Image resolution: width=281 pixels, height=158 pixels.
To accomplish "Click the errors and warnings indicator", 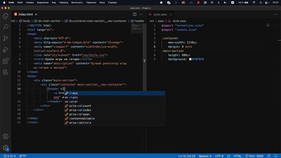I will click(10, 156).
